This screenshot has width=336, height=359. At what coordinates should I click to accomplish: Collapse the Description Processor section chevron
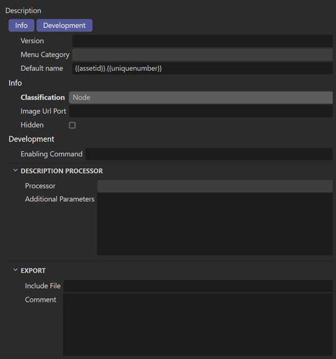pos(15,171)
